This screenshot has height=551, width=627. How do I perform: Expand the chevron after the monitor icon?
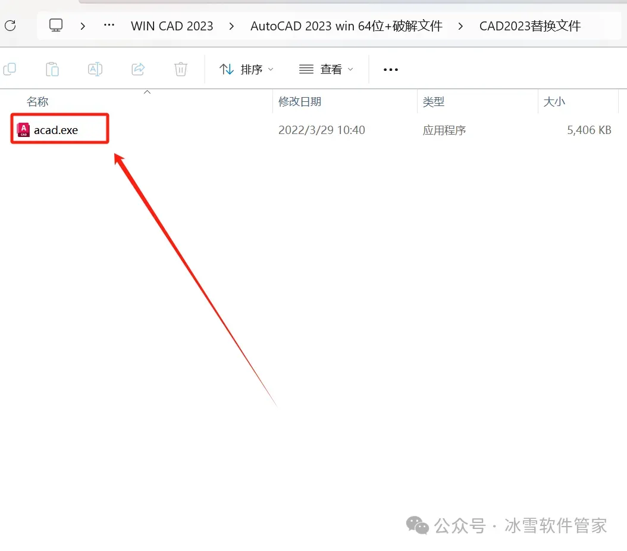pyautogui.click(x=83, y=26)
